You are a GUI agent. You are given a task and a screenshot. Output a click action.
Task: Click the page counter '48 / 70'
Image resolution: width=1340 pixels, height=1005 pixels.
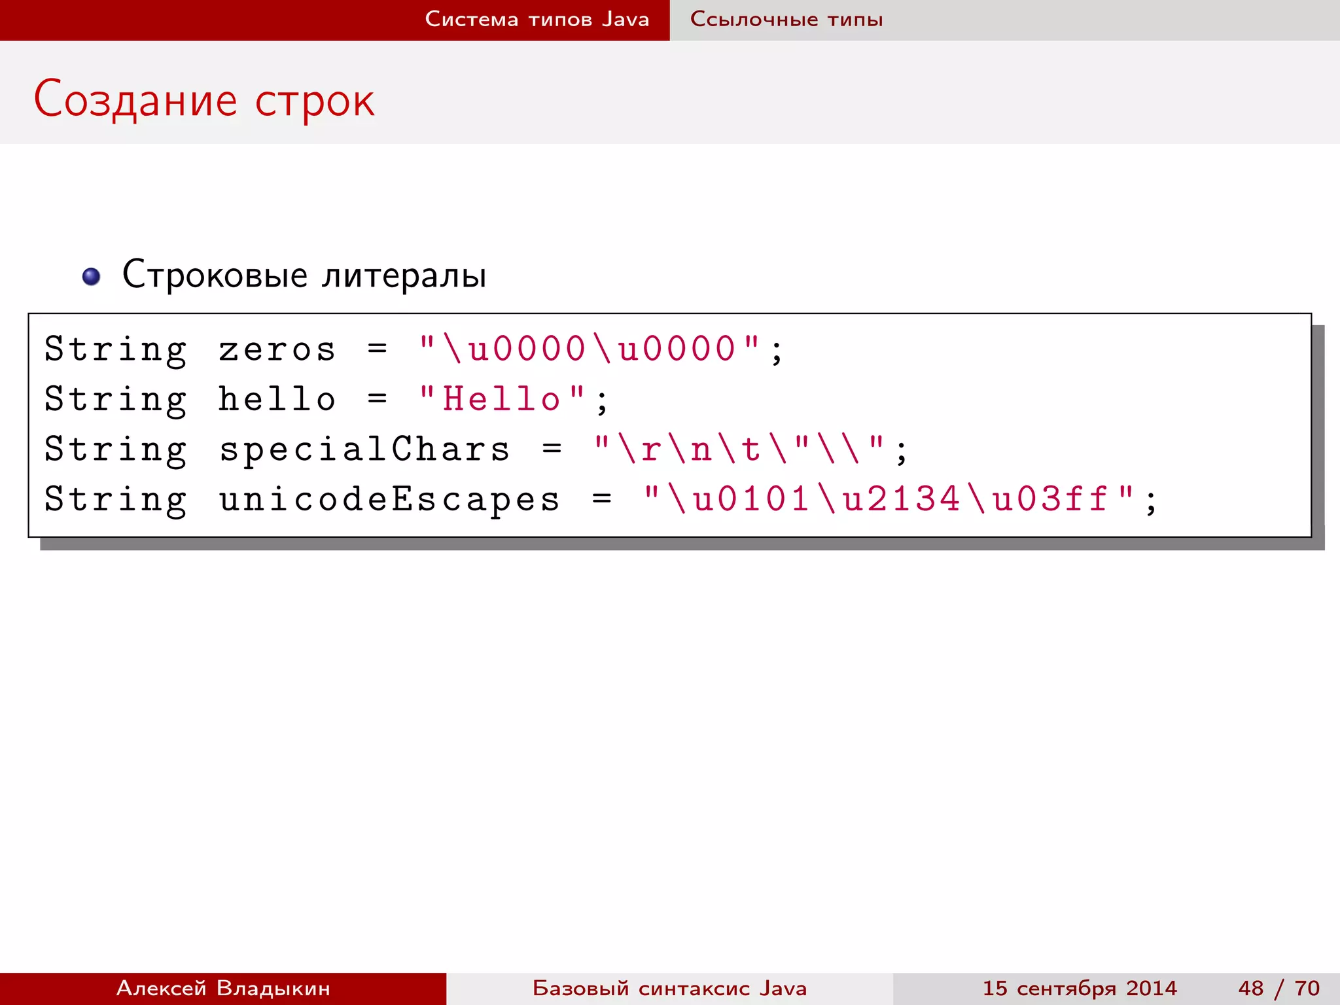1278,988
